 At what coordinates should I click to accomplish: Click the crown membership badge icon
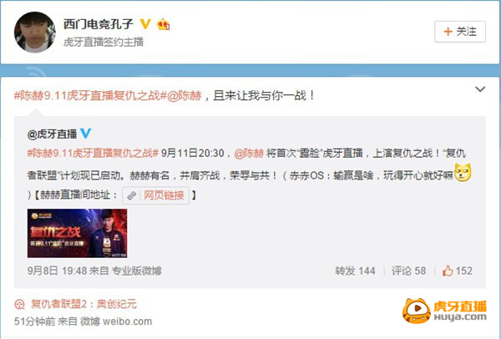point(164,24)
